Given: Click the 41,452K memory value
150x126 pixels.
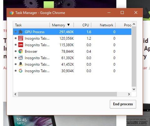Looking at the screenshot, I should 67,64.
